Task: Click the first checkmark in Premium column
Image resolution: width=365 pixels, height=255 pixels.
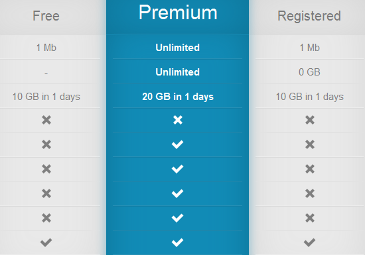Action: pyautogui.click(x=177, y=144)
